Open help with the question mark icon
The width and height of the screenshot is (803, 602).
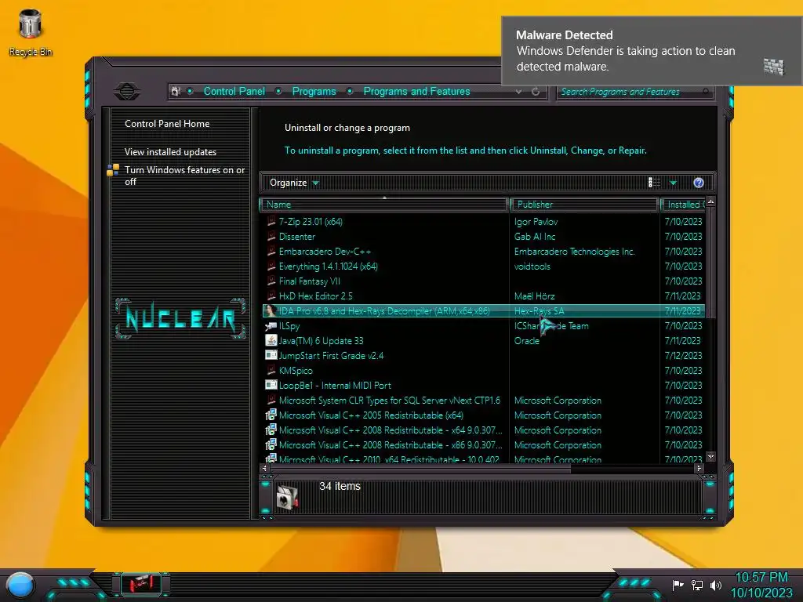699,183
